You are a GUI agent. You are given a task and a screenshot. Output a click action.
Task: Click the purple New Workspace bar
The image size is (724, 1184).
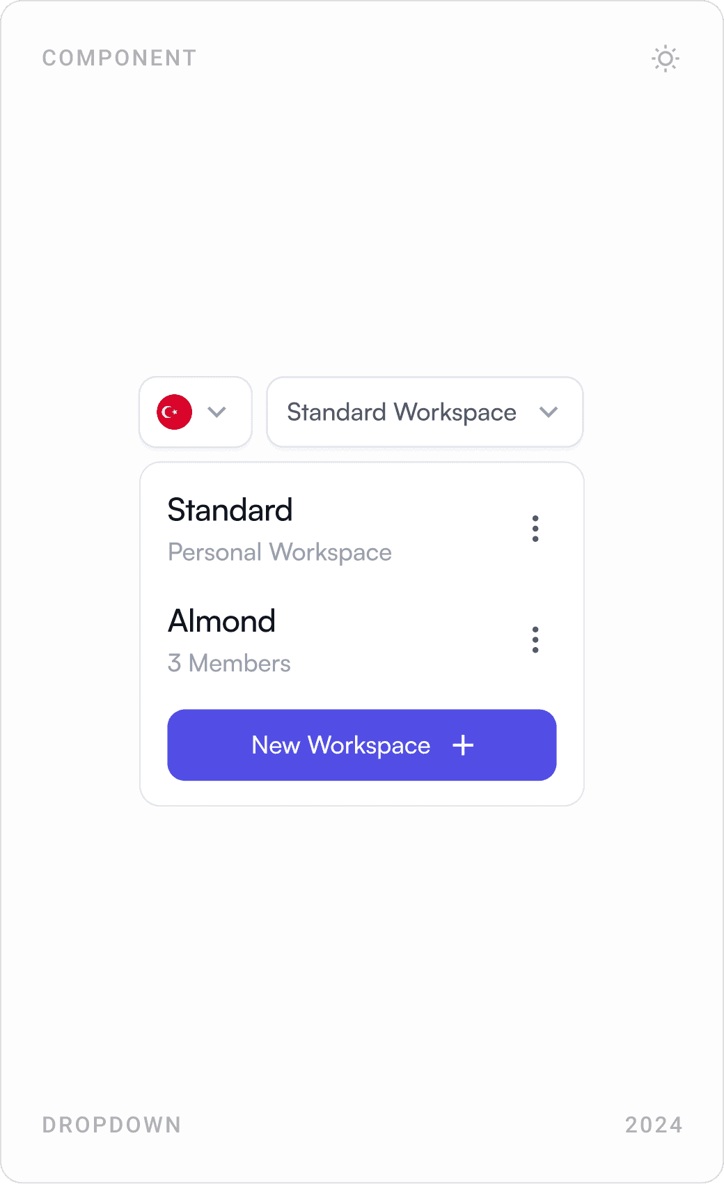361,745
